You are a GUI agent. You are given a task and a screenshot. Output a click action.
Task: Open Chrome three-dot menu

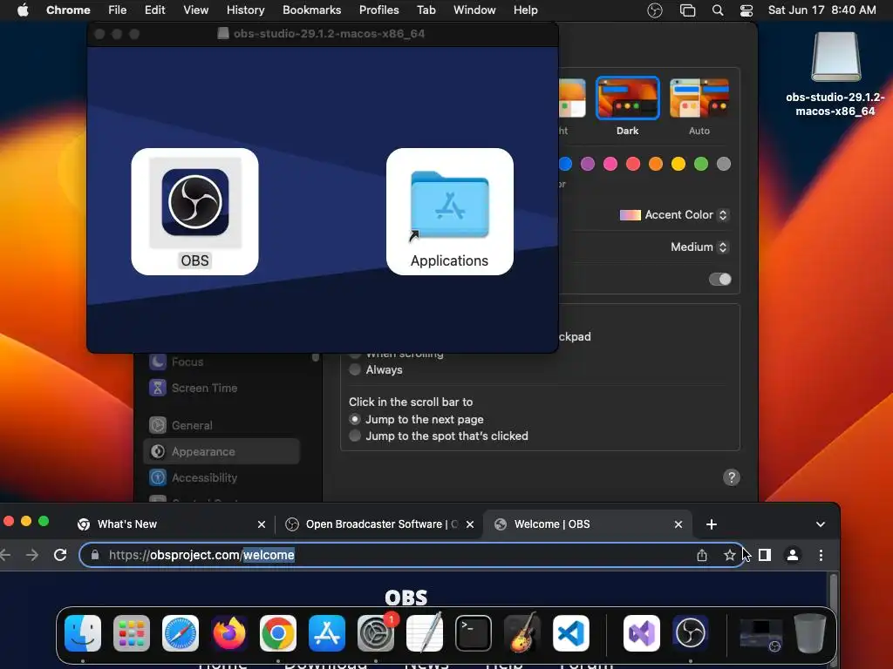[x=821, y=555]
